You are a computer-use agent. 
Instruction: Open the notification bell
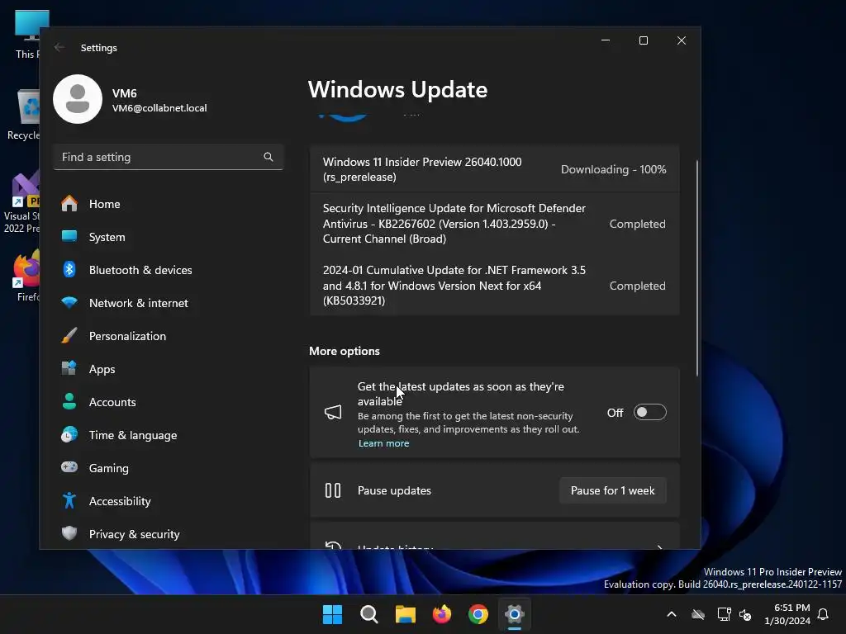pos(824,614)
